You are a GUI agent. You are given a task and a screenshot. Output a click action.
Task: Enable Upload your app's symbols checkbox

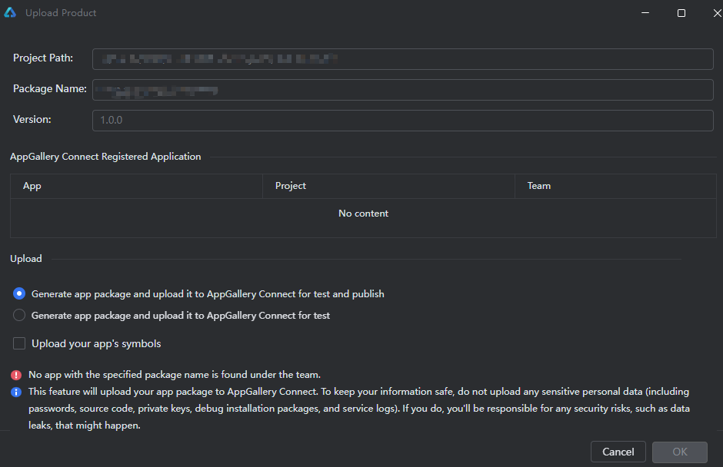pos(19,344)
